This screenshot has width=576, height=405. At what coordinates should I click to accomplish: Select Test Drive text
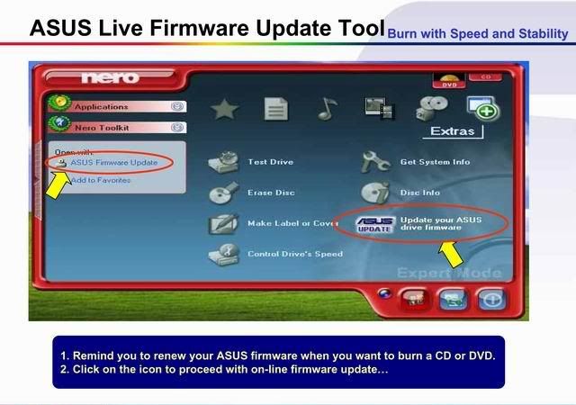pos(270,162)
